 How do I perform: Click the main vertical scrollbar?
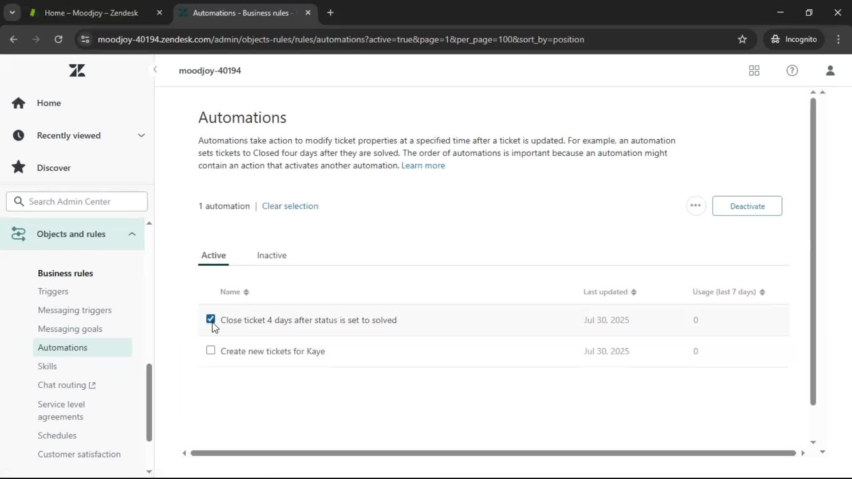tap(813, 251)
